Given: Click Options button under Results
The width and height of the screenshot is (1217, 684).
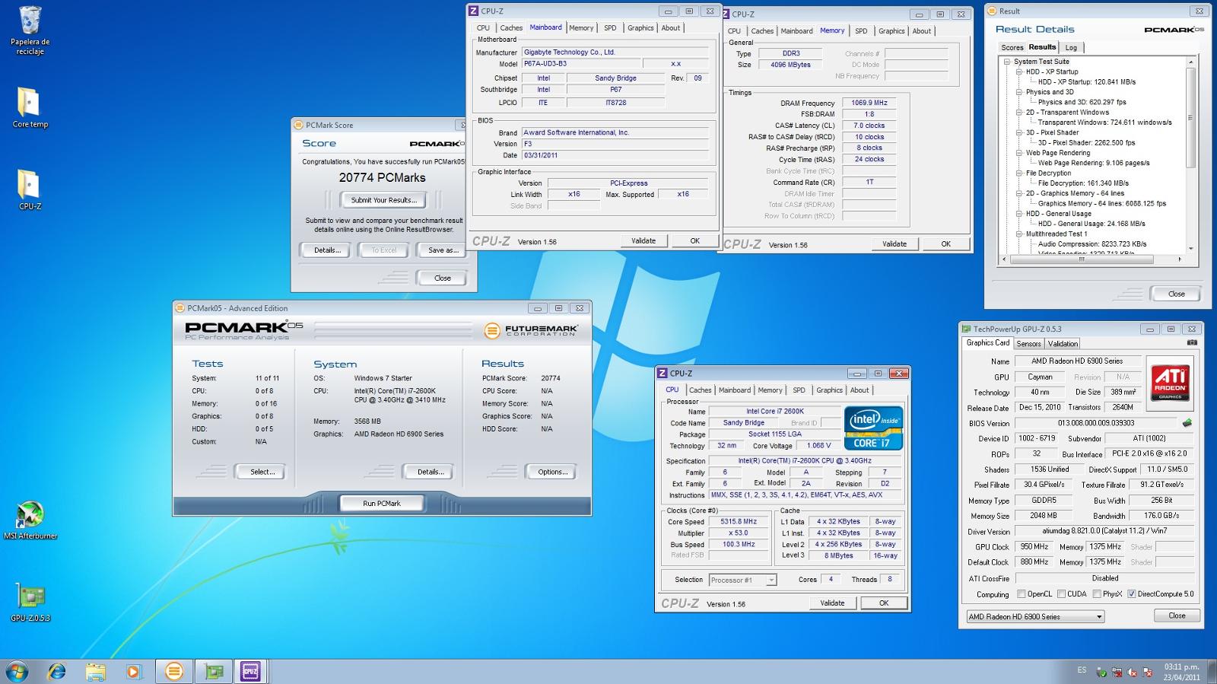Looking at the screenshot, I should pyautogui.click(x=552, y=472).
